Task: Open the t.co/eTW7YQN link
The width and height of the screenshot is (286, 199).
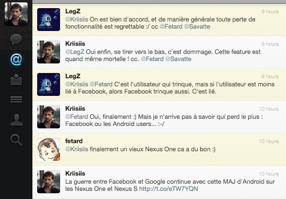Action: click(x=174, y=189)
